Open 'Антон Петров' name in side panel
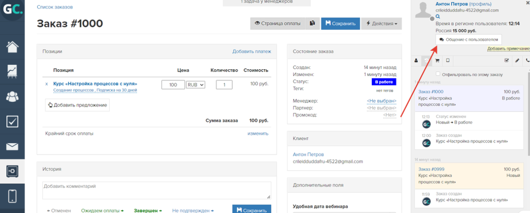Screen dimensions: 530x213 451,4
